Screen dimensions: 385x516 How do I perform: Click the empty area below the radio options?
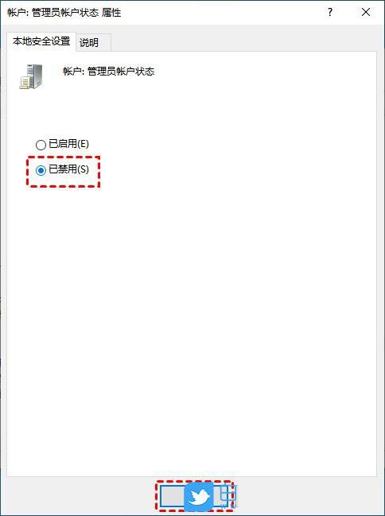191,329
